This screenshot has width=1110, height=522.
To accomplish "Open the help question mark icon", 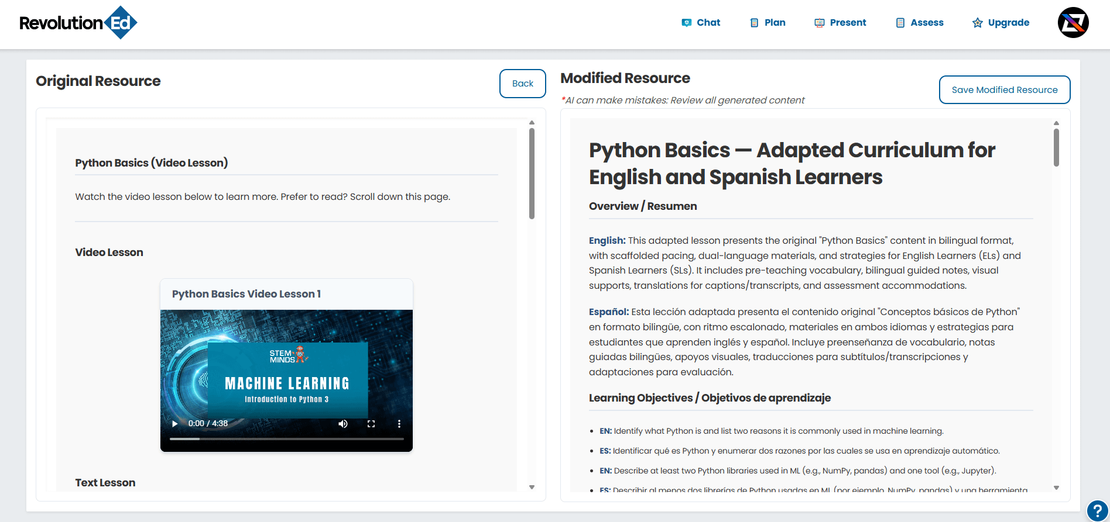I will 1097,510.
